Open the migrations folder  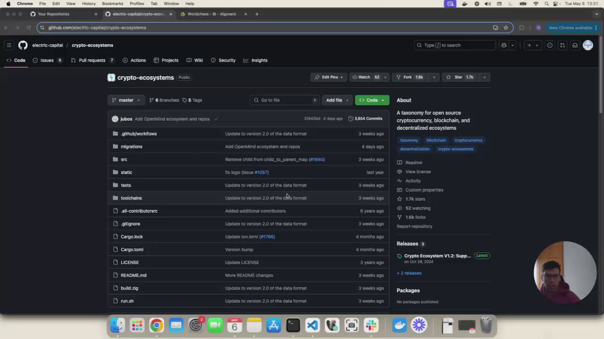pos(131,146)
